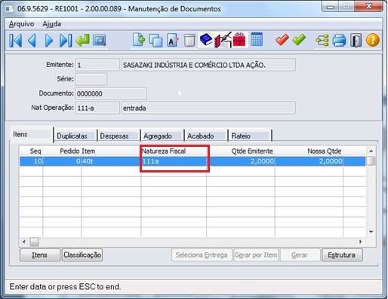Click the horizontal scrollbar thumb
This screenshot has width=388, height=299.
pyautogui.click(x=35, y=242)
